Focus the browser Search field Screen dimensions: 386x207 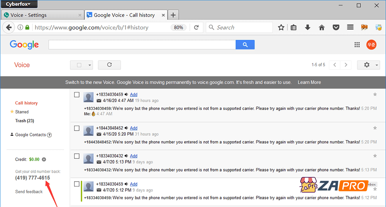click(x=239, y=27)
